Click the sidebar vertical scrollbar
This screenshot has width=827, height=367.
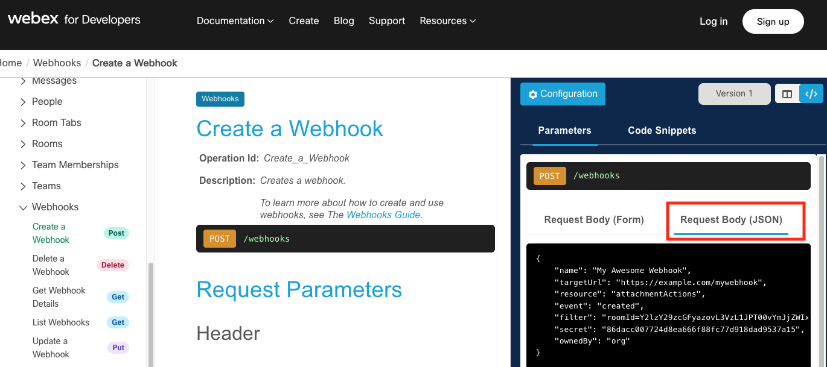[x=151, y=313]
